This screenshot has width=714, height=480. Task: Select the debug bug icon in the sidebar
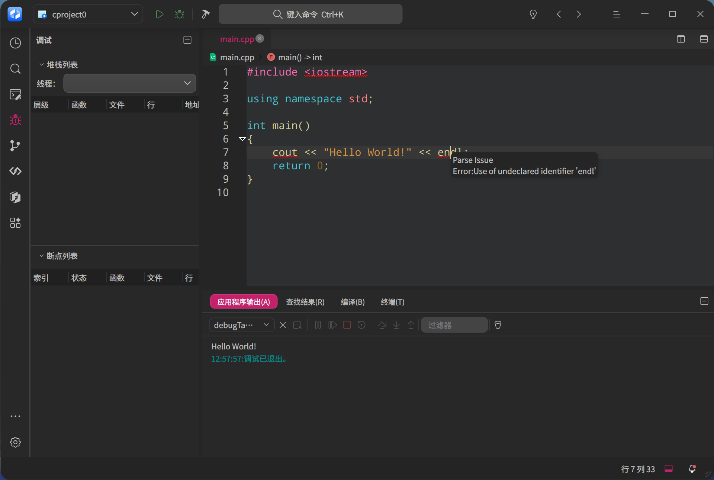coord(15,120)
